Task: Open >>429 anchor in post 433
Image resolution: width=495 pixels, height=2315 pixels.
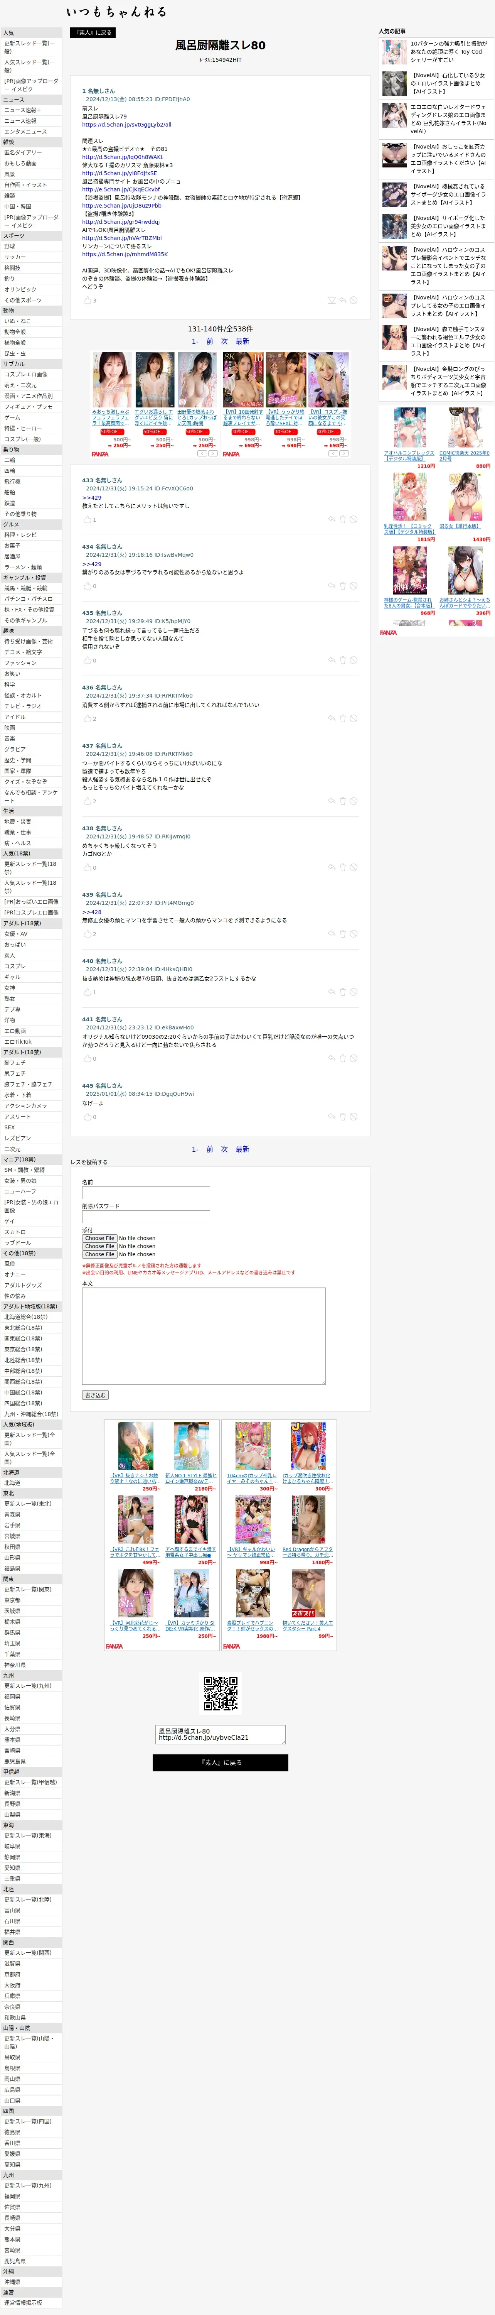Action: point(92,498)
